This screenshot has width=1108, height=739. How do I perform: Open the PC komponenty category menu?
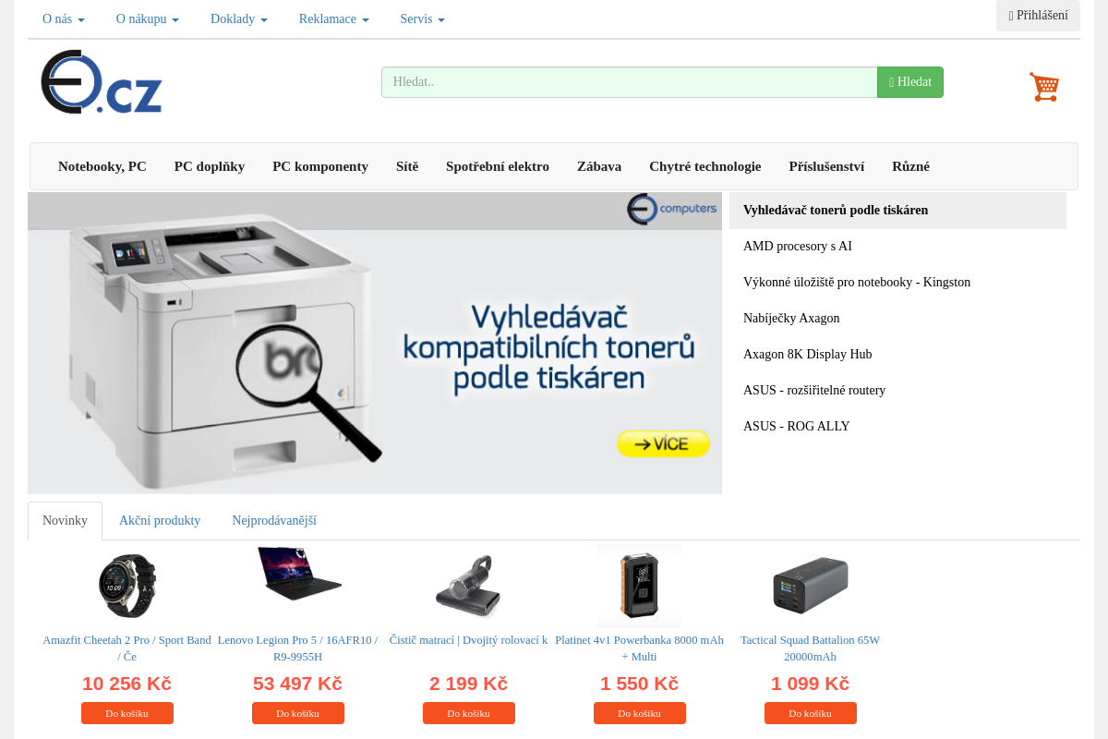pyautogui.click(x=320, y=166)
